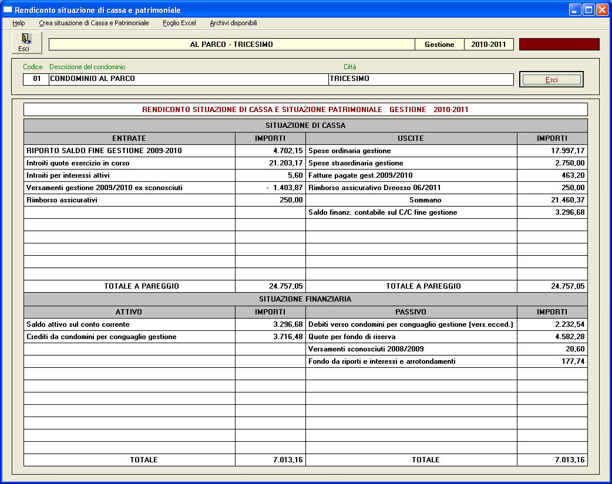
Task: Click amount 3.716,48
Action: pyautogui.click(x=271, y=337)
